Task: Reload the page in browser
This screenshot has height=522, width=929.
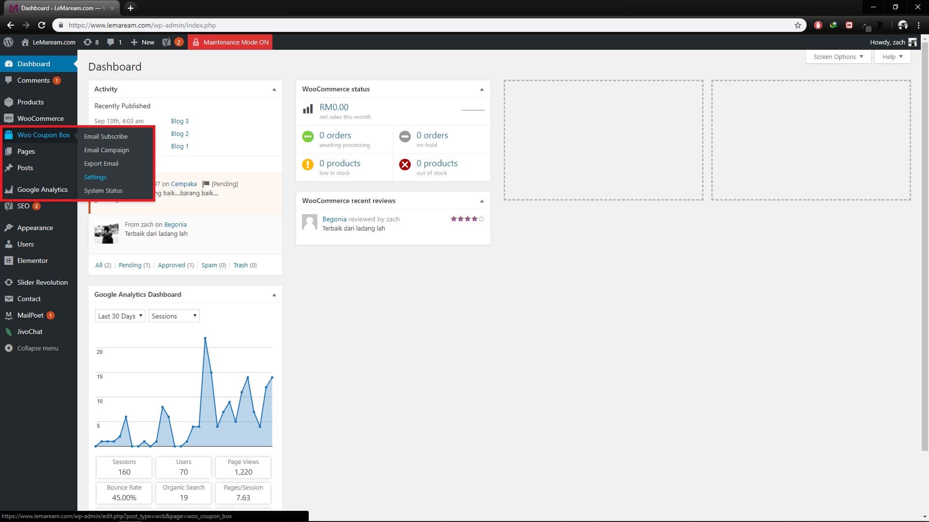Action: point(42,25)
